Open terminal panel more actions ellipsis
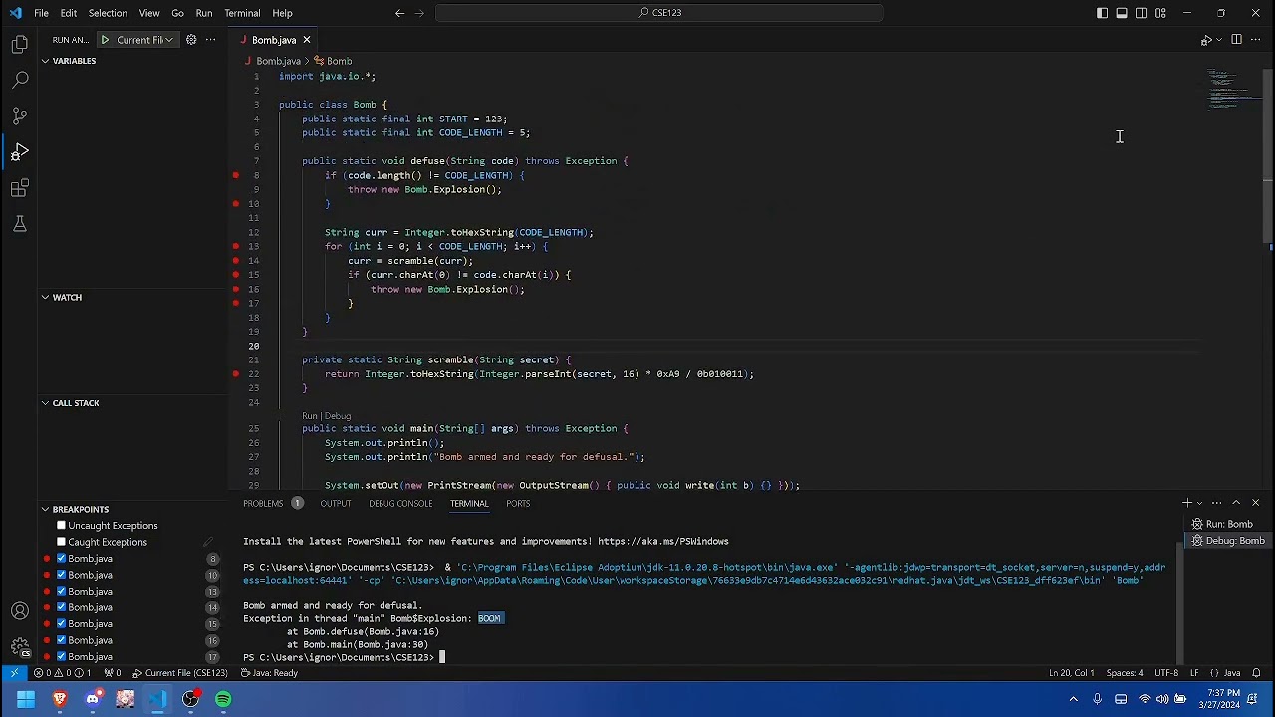1275x717 pixels. tap(1216, 503)
